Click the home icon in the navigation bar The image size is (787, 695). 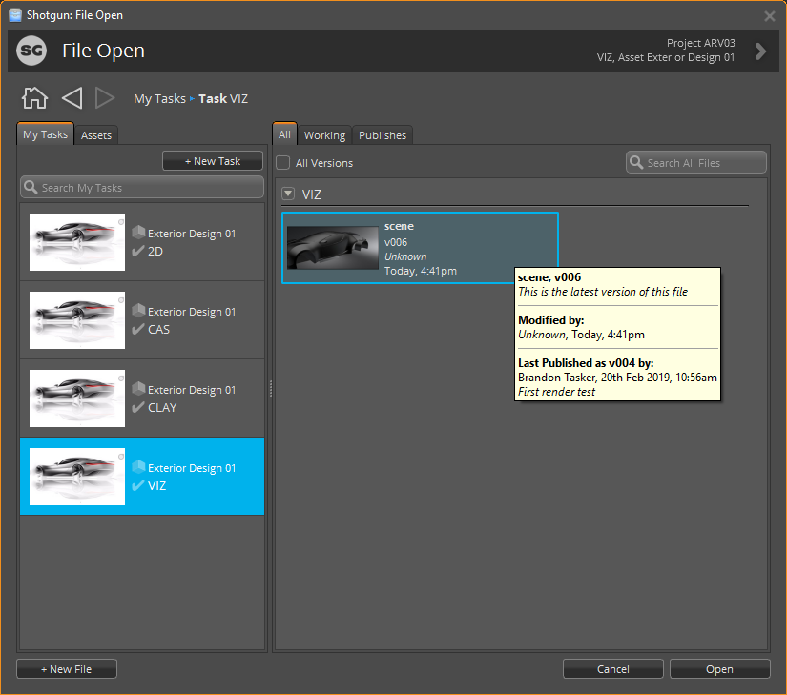click(x=34, y=97)
